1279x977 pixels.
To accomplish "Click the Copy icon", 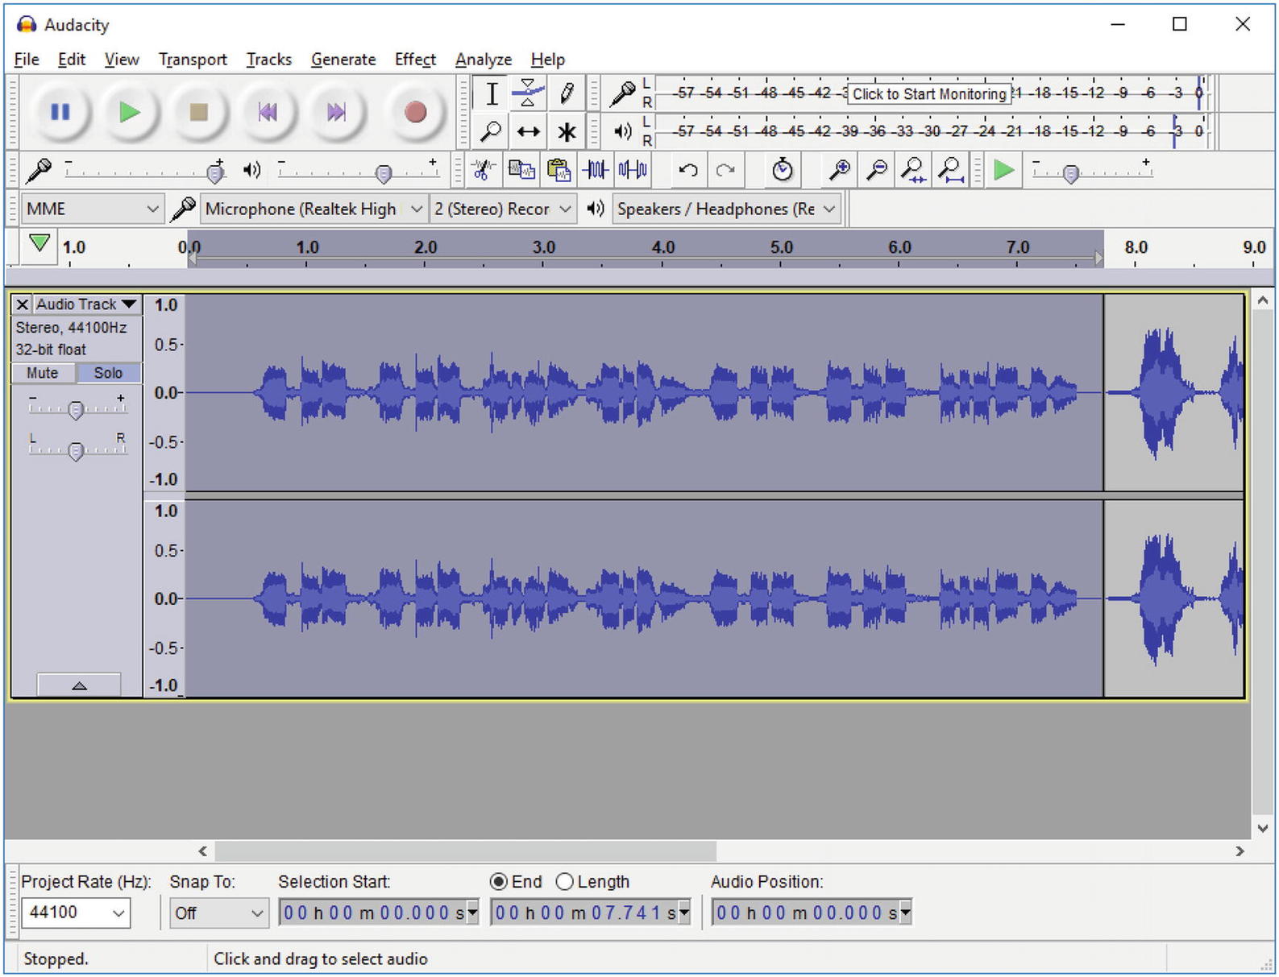I will (521, 170).
